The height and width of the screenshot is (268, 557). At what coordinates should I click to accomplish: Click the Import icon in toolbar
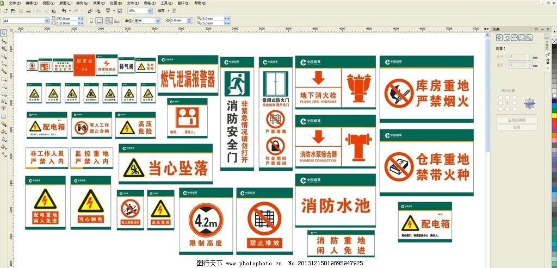[x=90, y=11]
